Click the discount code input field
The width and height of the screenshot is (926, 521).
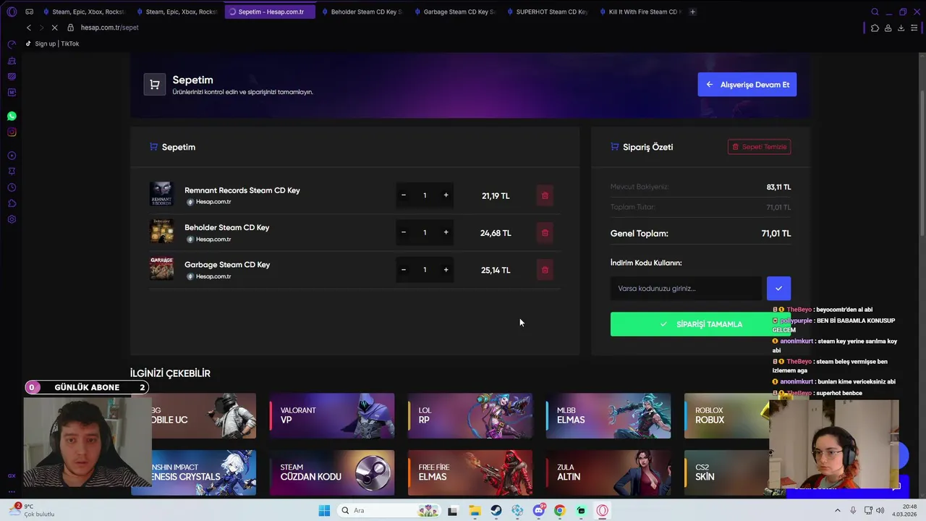686,288
